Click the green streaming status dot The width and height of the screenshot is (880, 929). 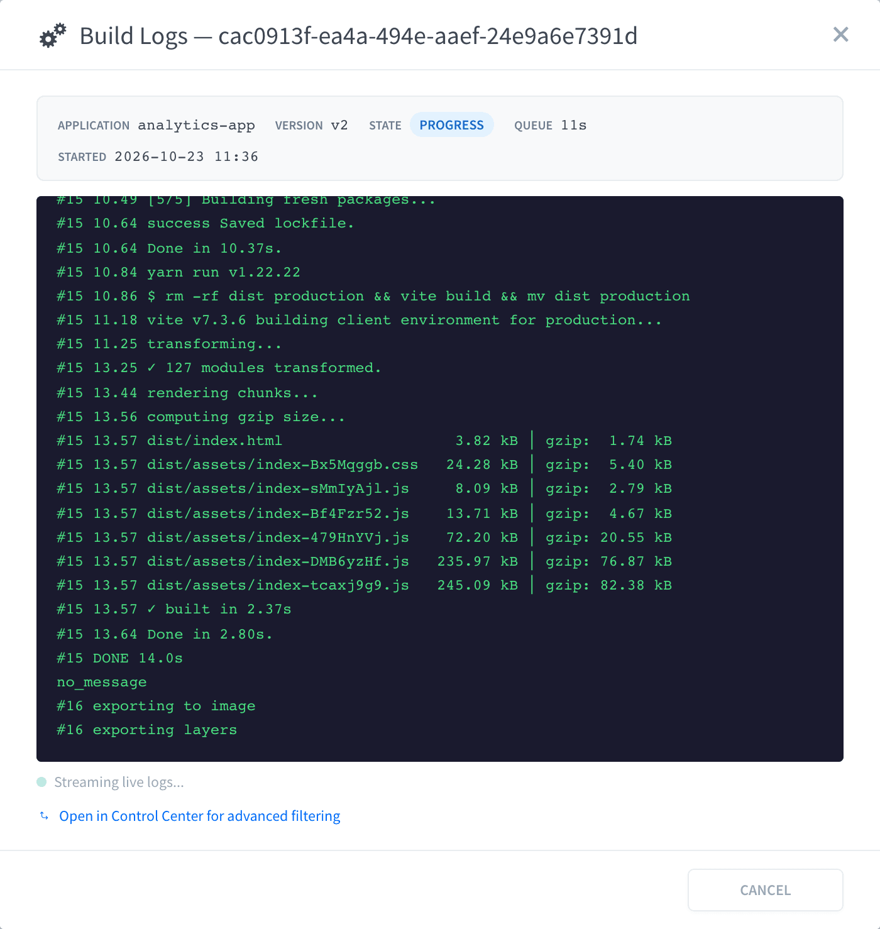(x=41, y=782)
